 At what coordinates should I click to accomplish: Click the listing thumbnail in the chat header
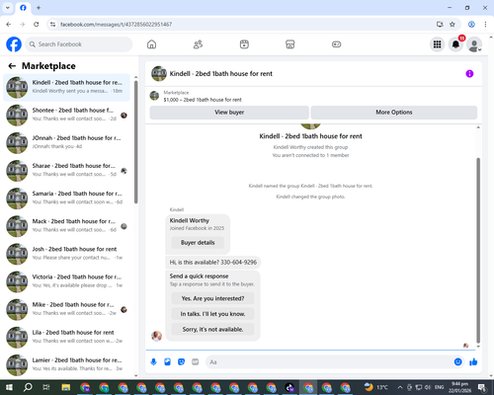point(159,74)
